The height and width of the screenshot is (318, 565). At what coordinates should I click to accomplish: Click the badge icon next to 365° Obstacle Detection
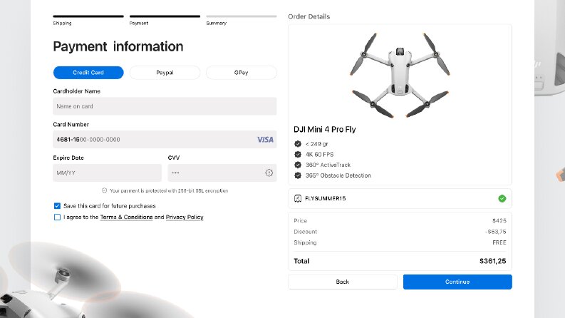(298, 175)
